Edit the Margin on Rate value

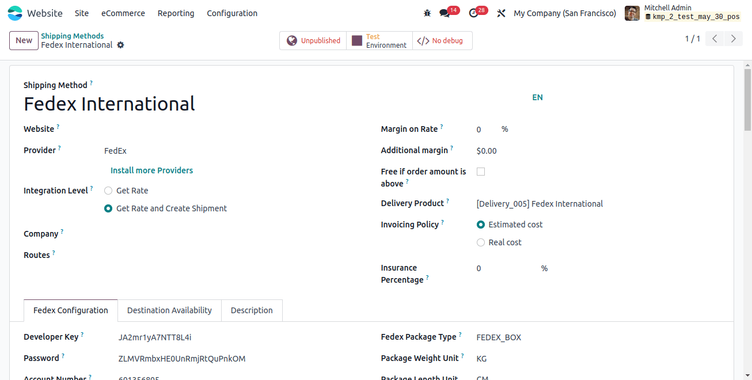pyautogui.click(x=487, y=130)
